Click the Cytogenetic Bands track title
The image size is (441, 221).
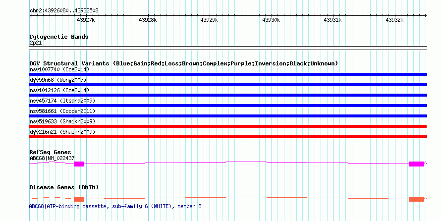point(59,37)
